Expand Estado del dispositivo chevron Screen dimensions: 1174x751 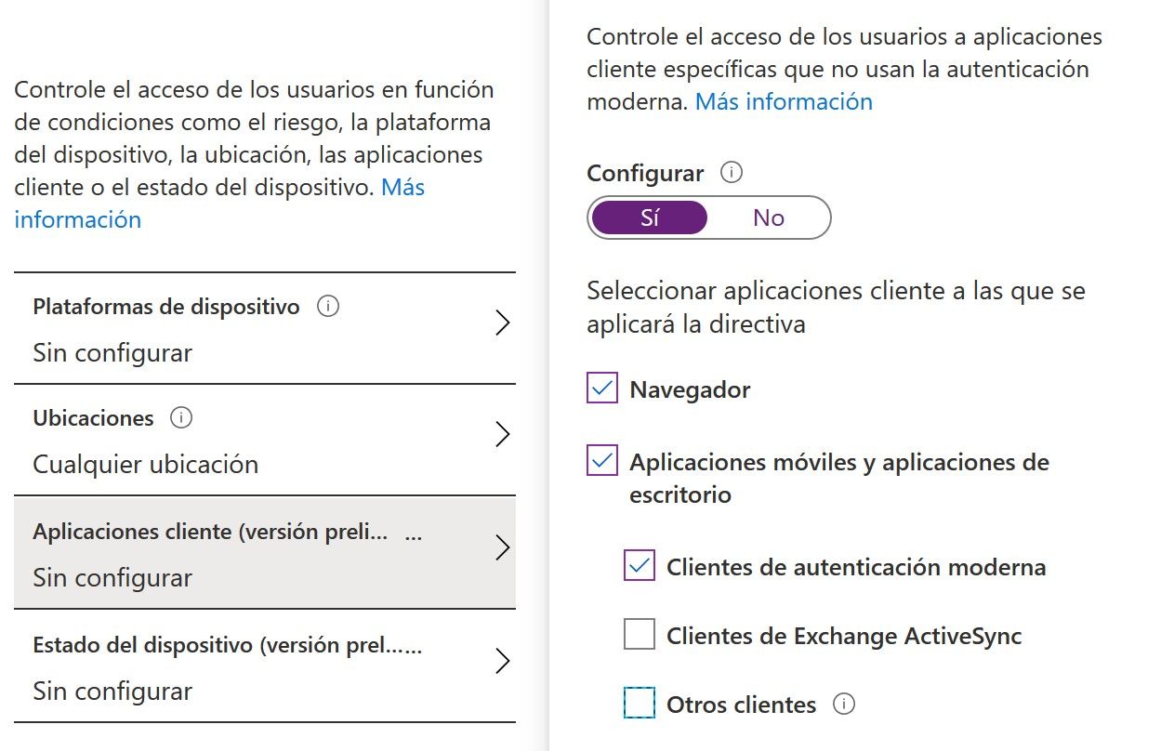click(503, 661)
